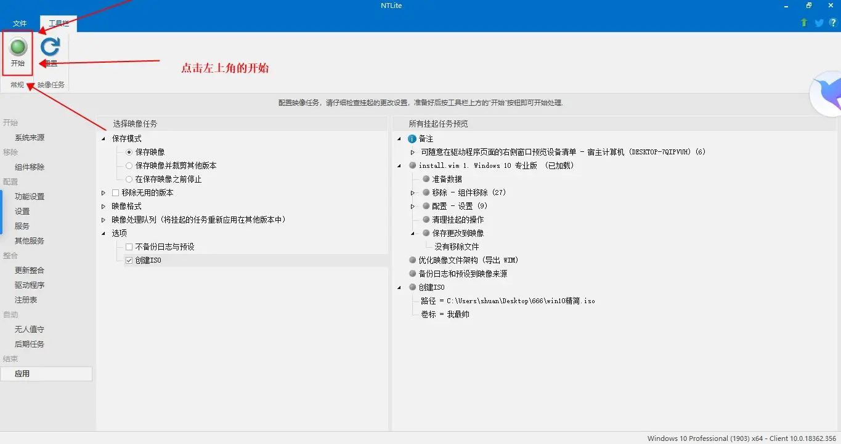841x444 pixels.
Task: Click the Windows 10 Professional status bar text
Action: (x=741, y=438)
